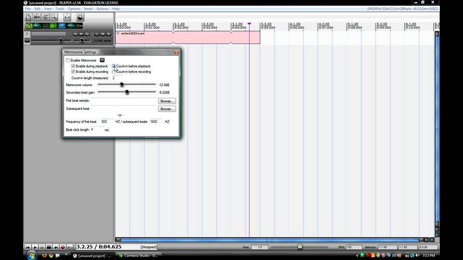Click the metronome pie-chart toolbar icon
This screenshot has width=463, height=260.
click(x=80, y=17)
